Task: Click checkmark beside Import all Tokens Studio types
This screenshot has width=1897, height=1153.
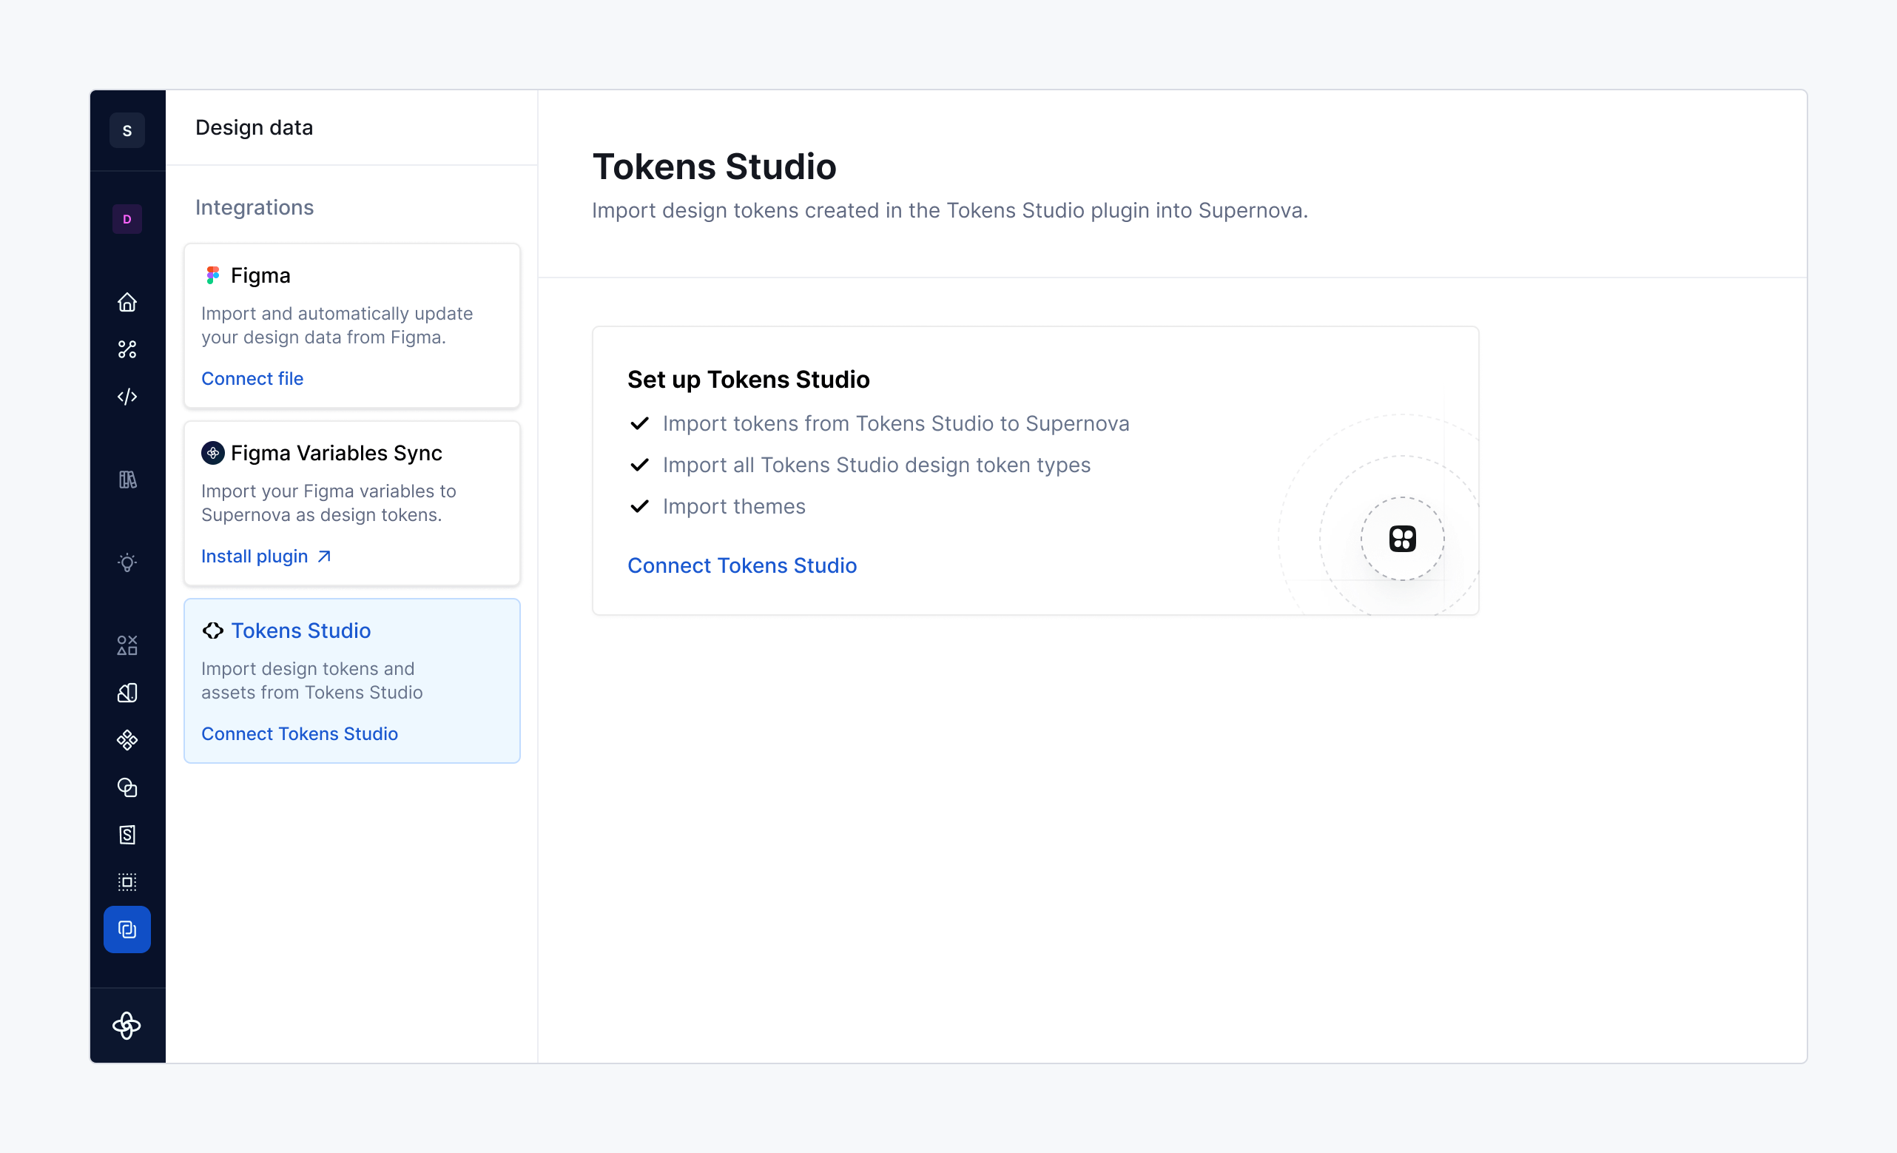Action: tap(639, 465)
